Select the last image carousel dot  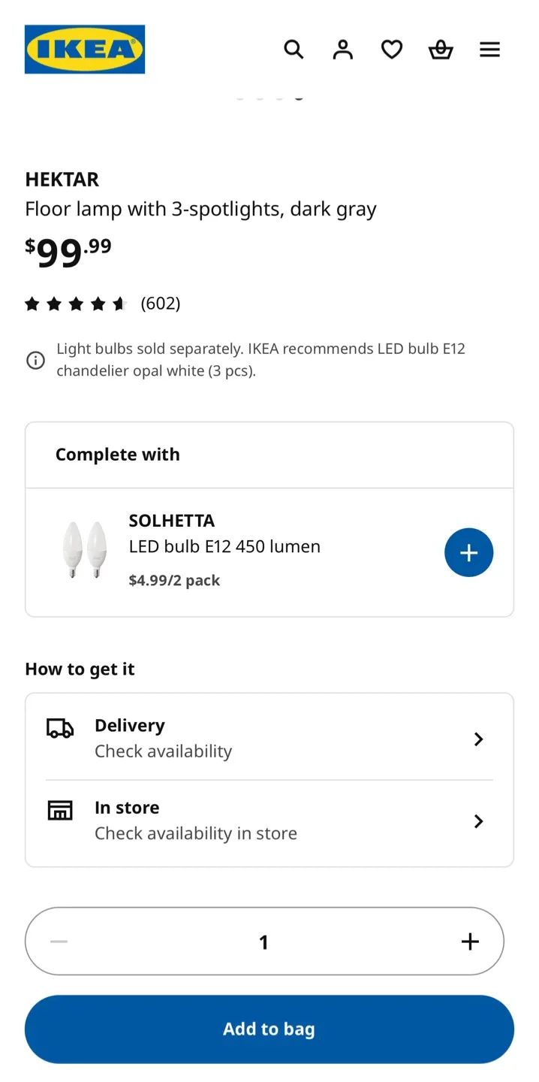tap(299, 97)
